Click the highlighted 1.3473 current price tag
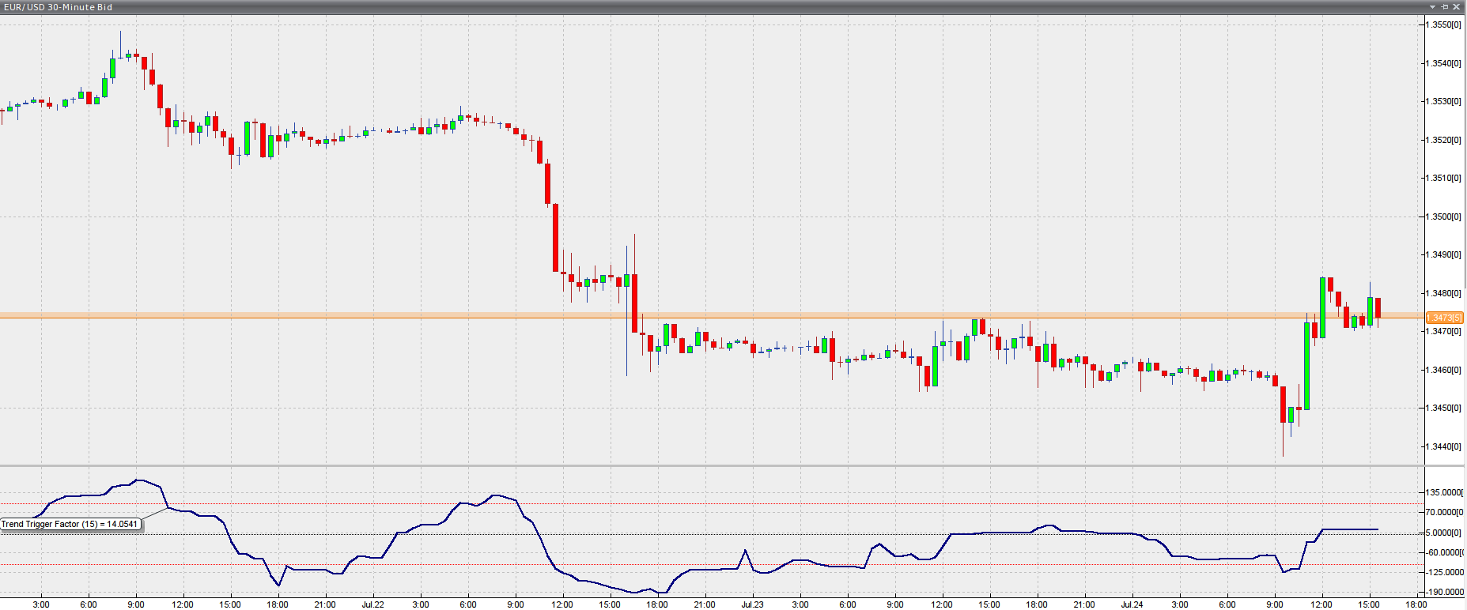Image resolution: width=1467 pixels, height=610 pixels. (1443, 318)
